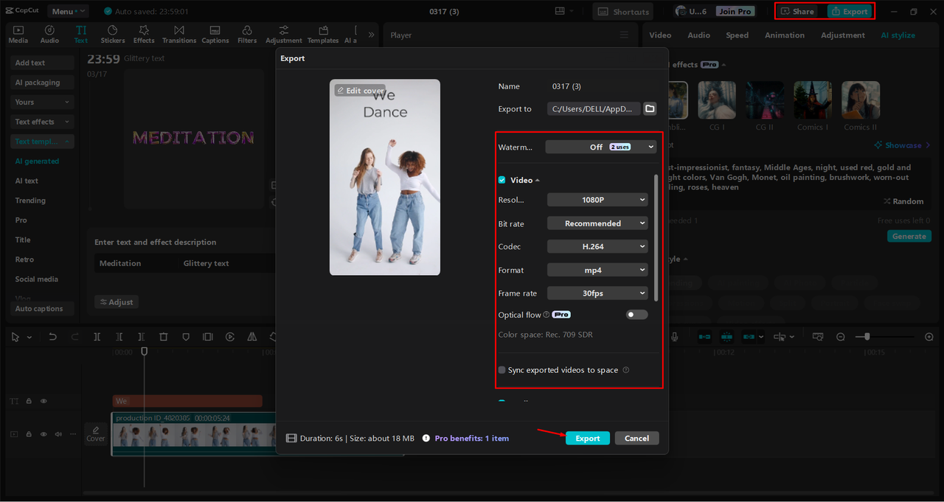This screenshot has width=944, height=502.
Task: Open the Frame rate dropdown showing 30fps
Action: click(597, 293)
